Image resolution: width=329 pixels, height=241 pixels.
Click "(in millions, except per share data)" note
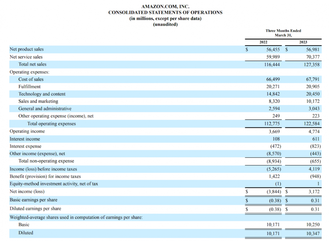pos(165,18)
